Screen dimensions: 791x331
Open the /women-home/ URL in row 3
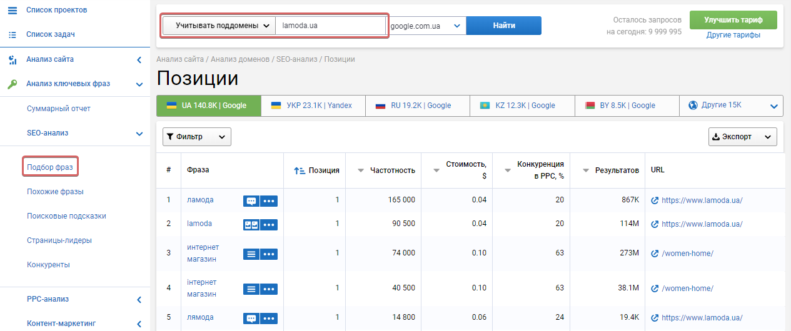pos(687,253)
